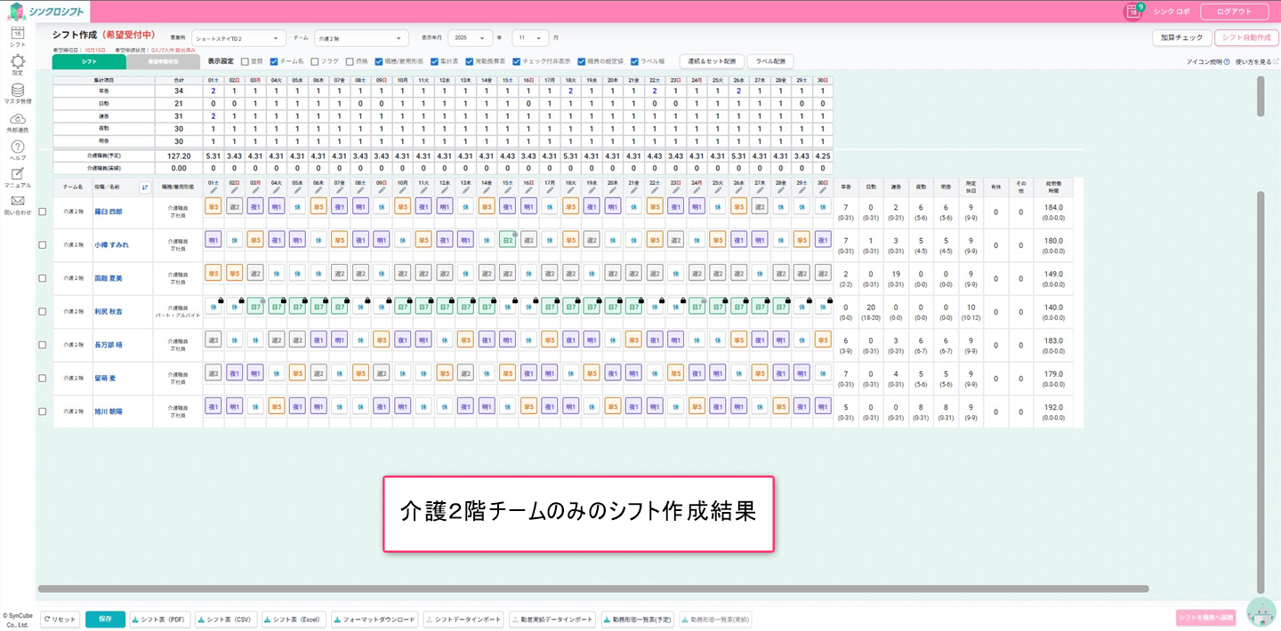Open 設定 gear icon in sidebar
Screen dimensions: 1281x631
[x=17, y=61]
